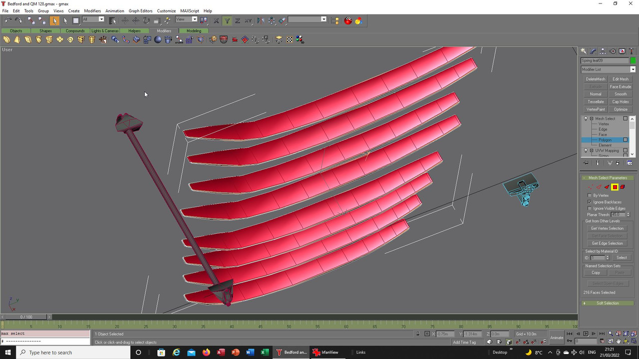Click the Cap Holes button
Screen dimensions: 639x359
pyautogui.click(x=621, y=102)
